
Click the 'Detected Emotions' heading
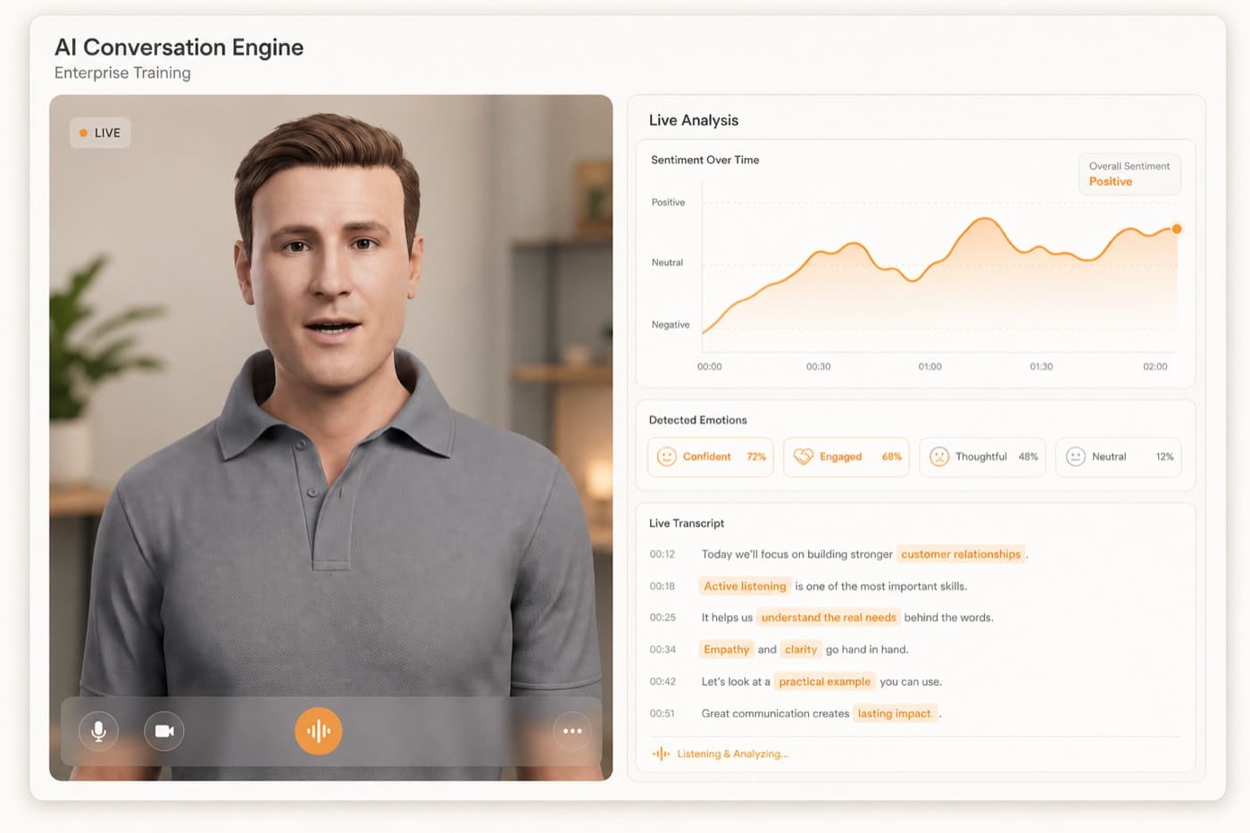click(x=698, y=421)
